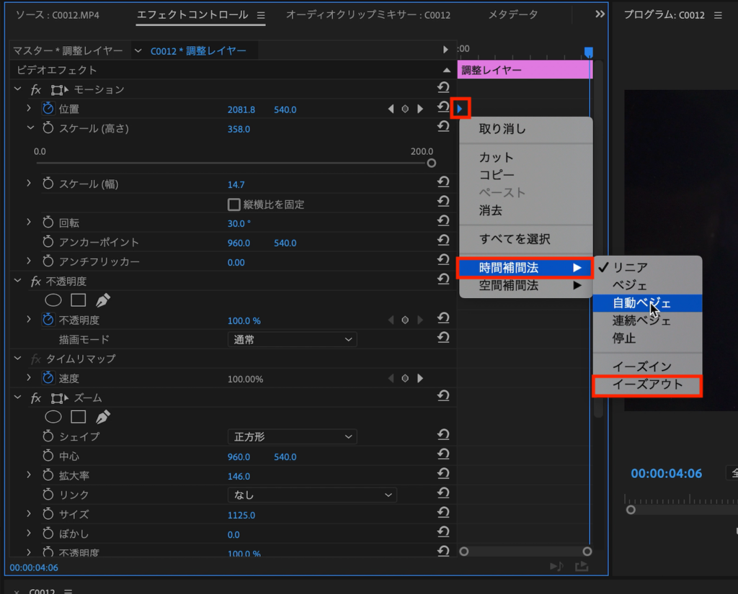Viewport: 738px width, 594px height.
Task: Go to next 位置 keyframe
Action: [x=420, y=109]
